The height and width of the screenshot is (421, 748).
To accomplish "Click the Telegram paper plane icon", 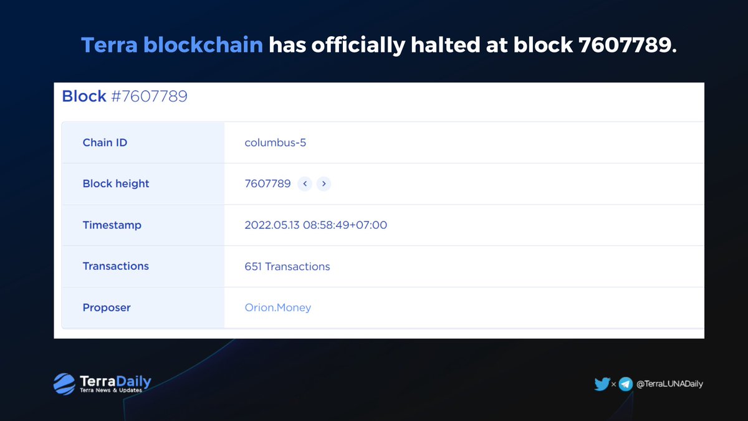I will pyautogui.click(x=625, y=384).
